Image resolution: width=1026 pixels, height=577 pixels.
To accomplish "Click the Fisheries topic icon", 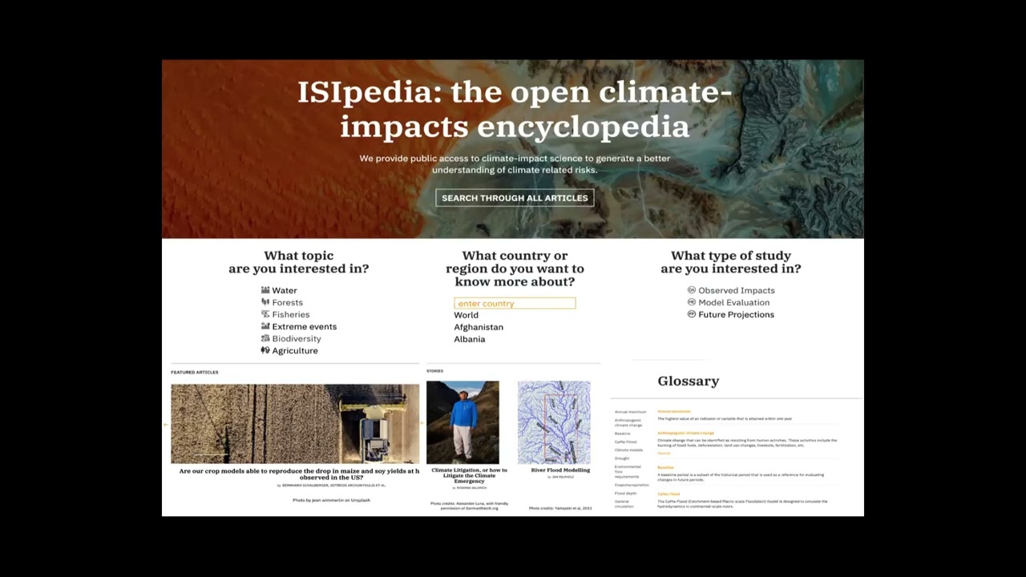I will pos(265,314).
